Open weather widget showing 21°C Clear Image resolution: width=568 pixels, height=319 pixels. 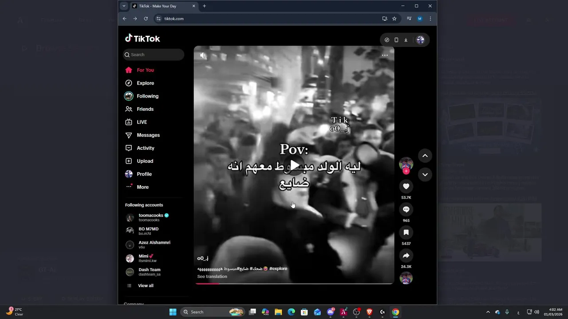pos(15,312)
